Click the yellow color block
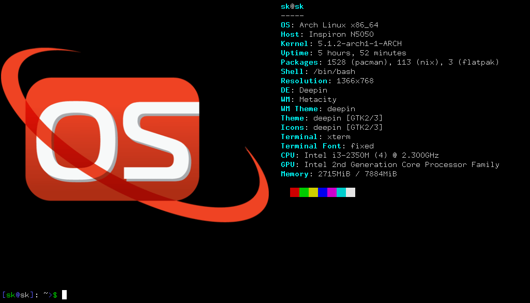The image size is (530, 303). click(313, 192)
